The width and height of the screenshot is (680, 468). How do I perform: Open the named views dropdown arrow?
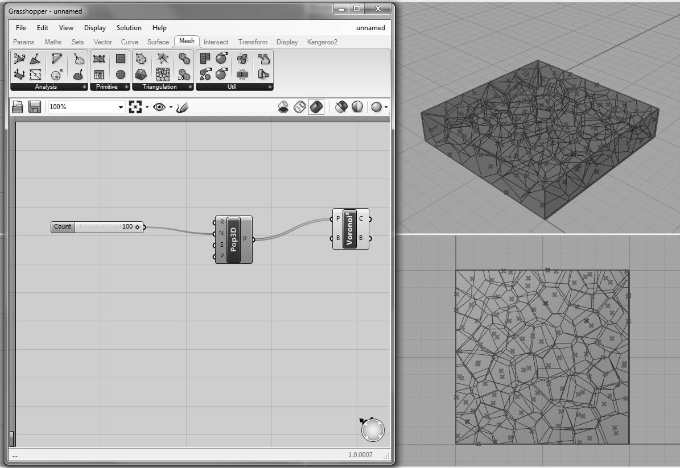[x=171, y=107]
